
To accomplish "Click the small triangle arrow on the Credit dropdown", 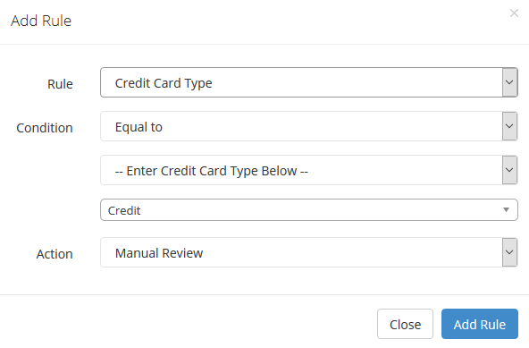I will [506, 210].
